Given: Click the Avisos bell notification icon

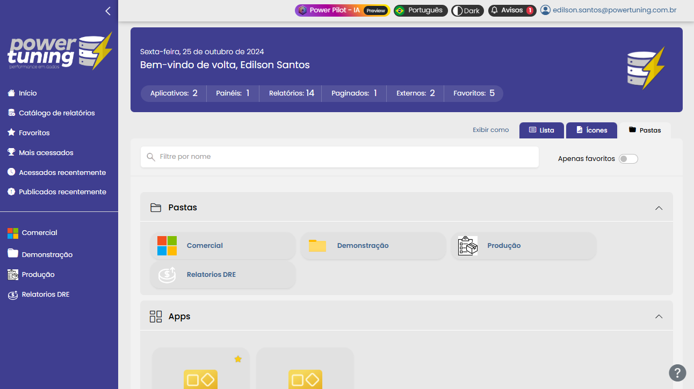Looking at the screenshot, I should coord(495,11).
